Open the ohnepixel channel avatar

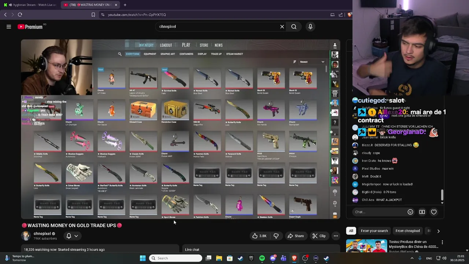(x=26, y=236)
